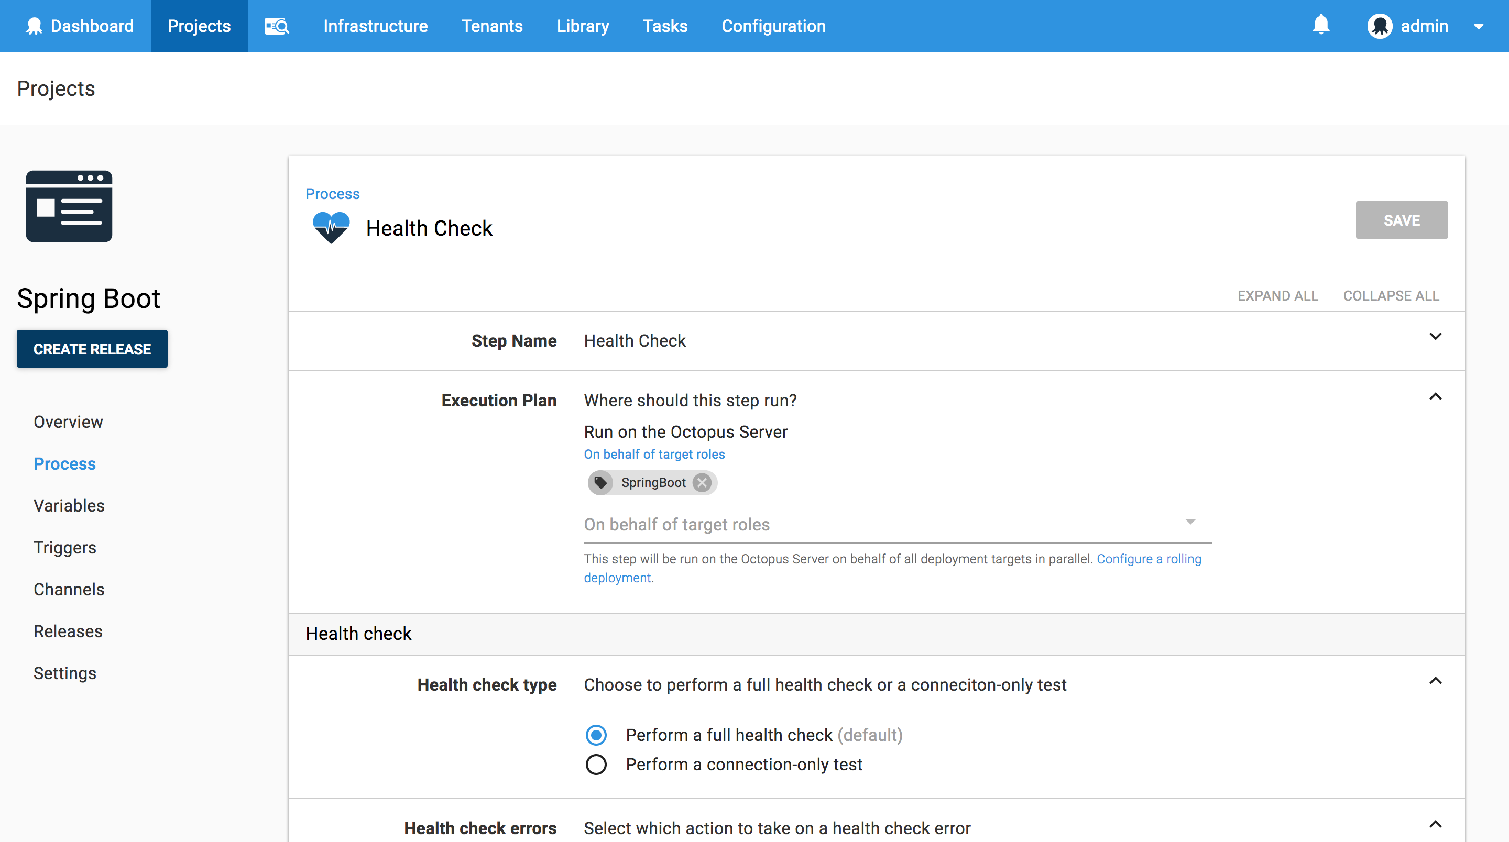Open the admin account dropdown arrow
This screenshot has height=842, width=1509.
tap(1480, 26)
